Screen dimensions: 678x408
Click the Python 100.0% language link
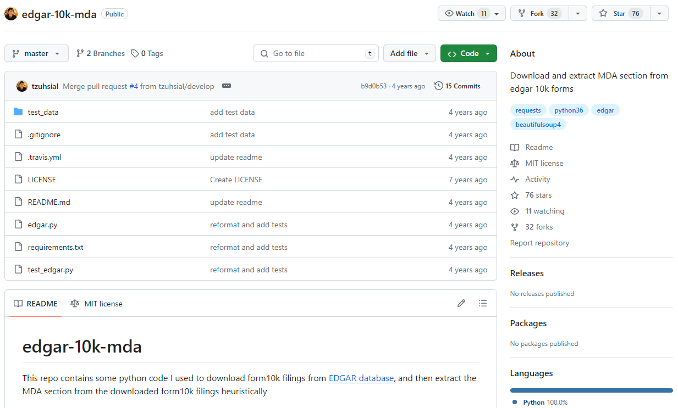(540, 403)
